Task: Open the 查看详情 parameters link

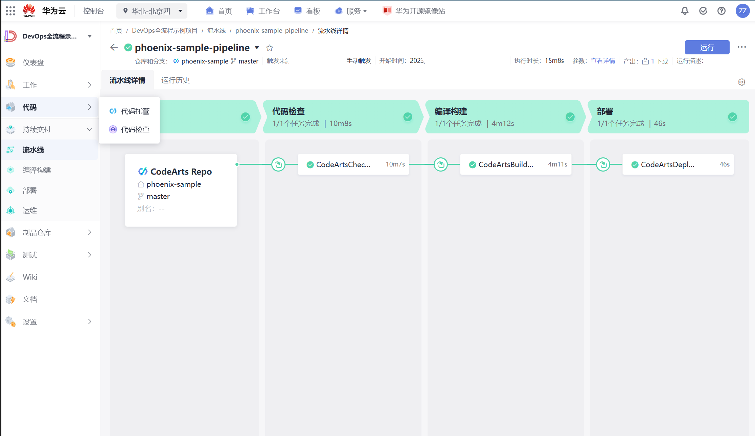Action: (x=603, y=61)
